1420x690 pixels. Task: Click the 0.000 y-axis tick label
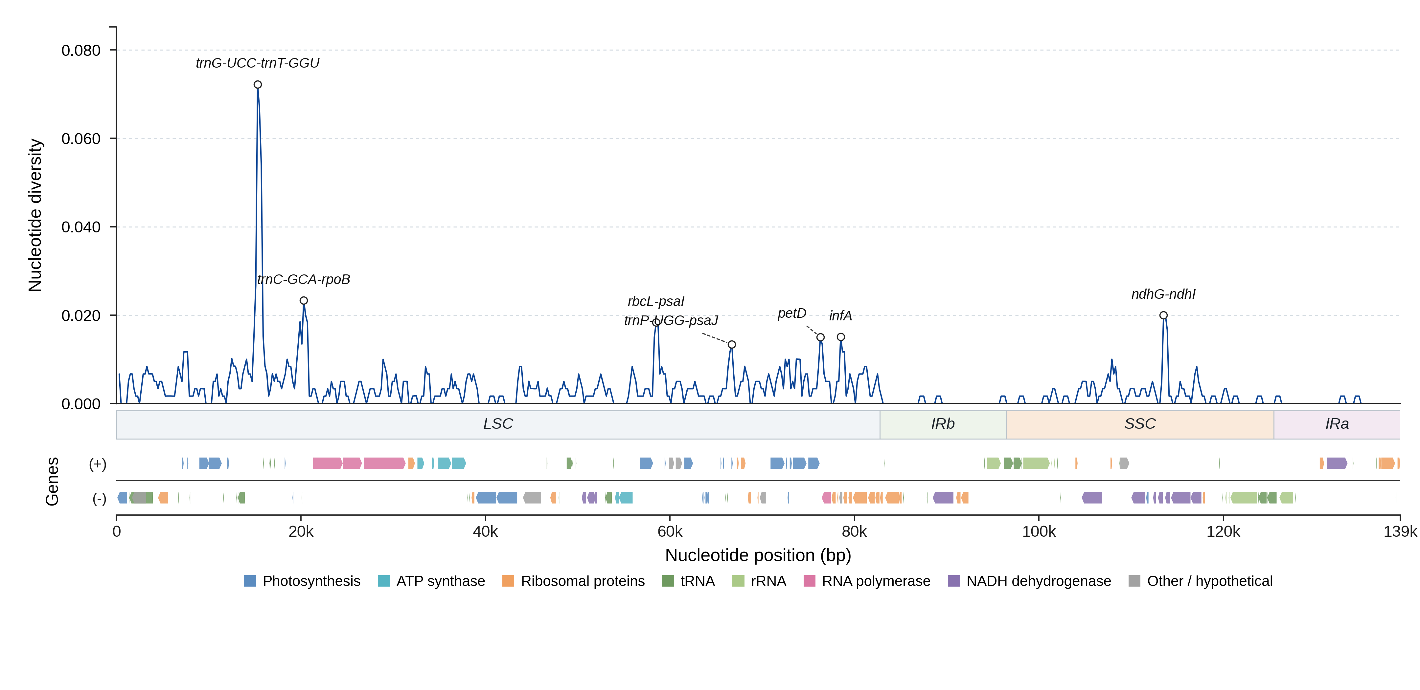[81, 404]
